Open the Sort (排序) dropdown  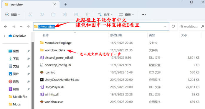tap(105, 15)
